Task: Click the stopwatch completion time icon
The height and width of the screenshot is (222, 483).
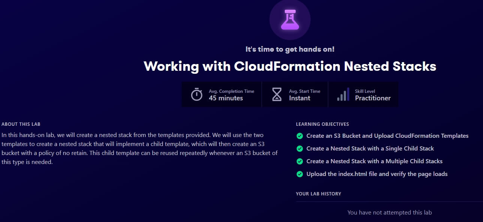Action: click(197, 94)
